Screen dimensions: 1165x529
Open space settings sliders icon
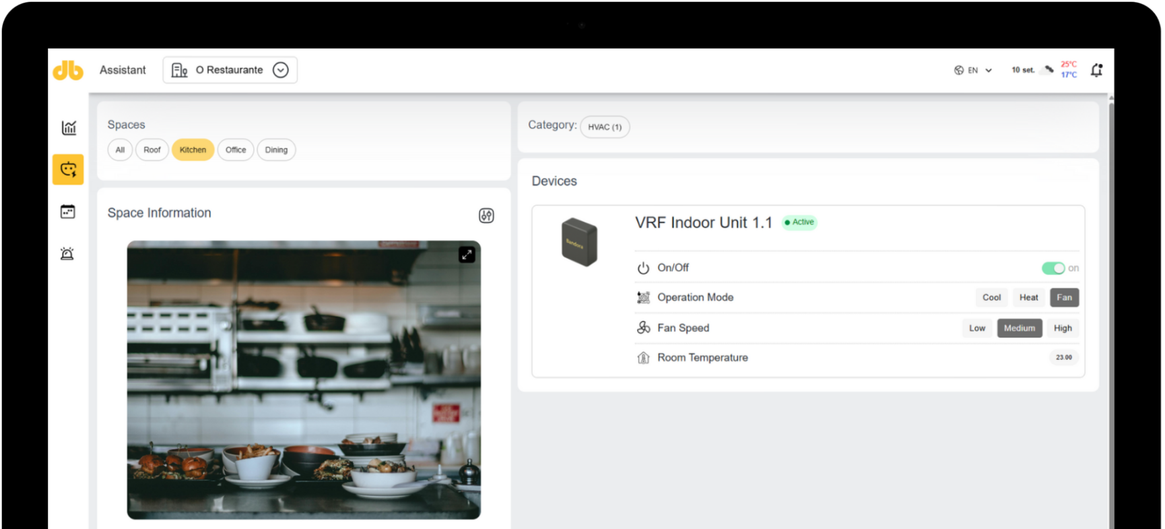(x=486, y=216)
